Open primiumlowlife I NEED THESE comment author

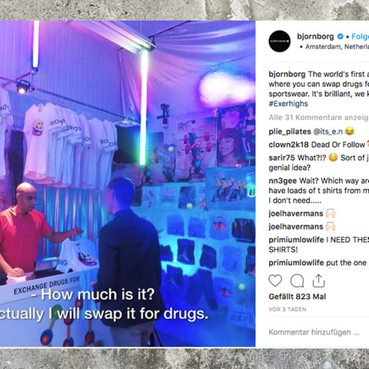point(296,240)
